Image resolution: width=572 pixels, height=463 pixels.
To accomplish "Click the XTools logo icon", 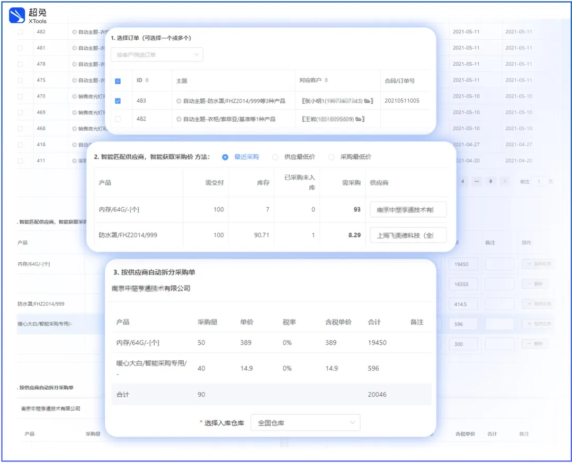I will [17, 15].
